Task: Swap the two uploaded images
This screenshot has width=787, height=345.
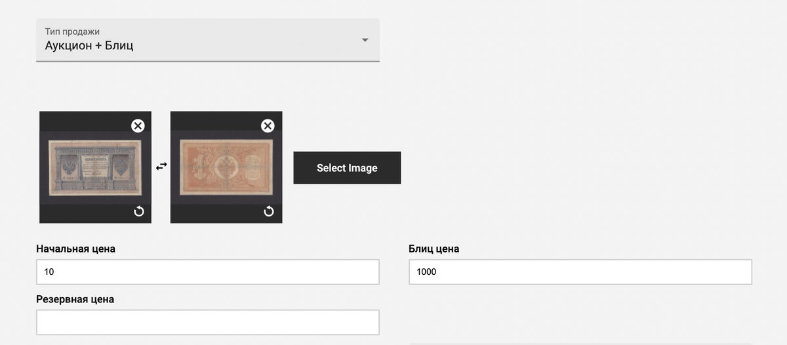Action: point(161,167)
